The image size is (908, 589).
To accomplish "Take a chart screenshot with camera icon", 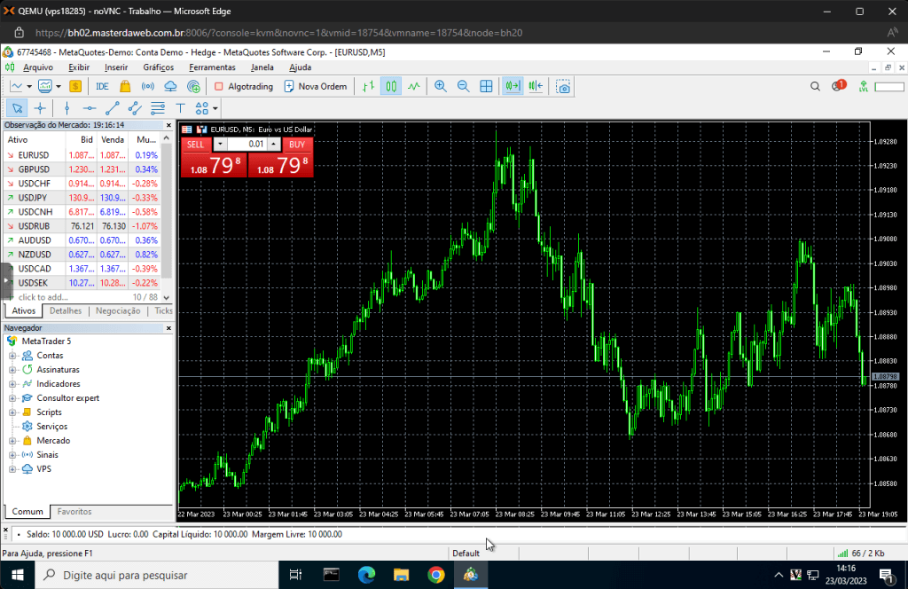I will [563, 86].
